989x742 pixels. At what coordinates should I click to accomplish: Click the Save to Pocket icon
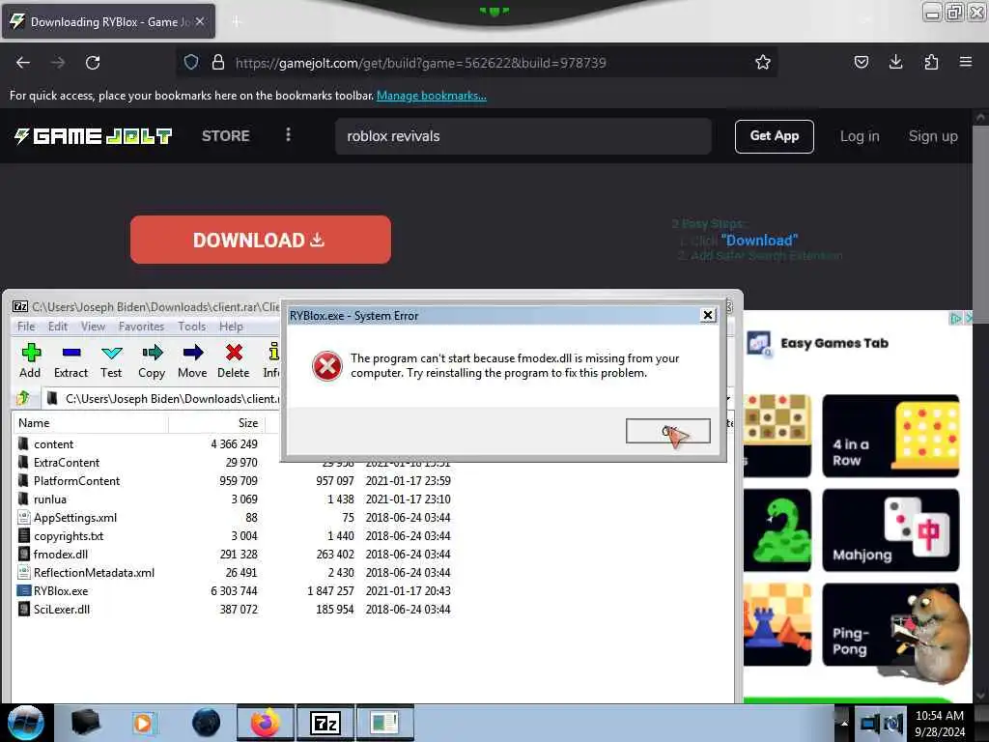tap(861, 62)
